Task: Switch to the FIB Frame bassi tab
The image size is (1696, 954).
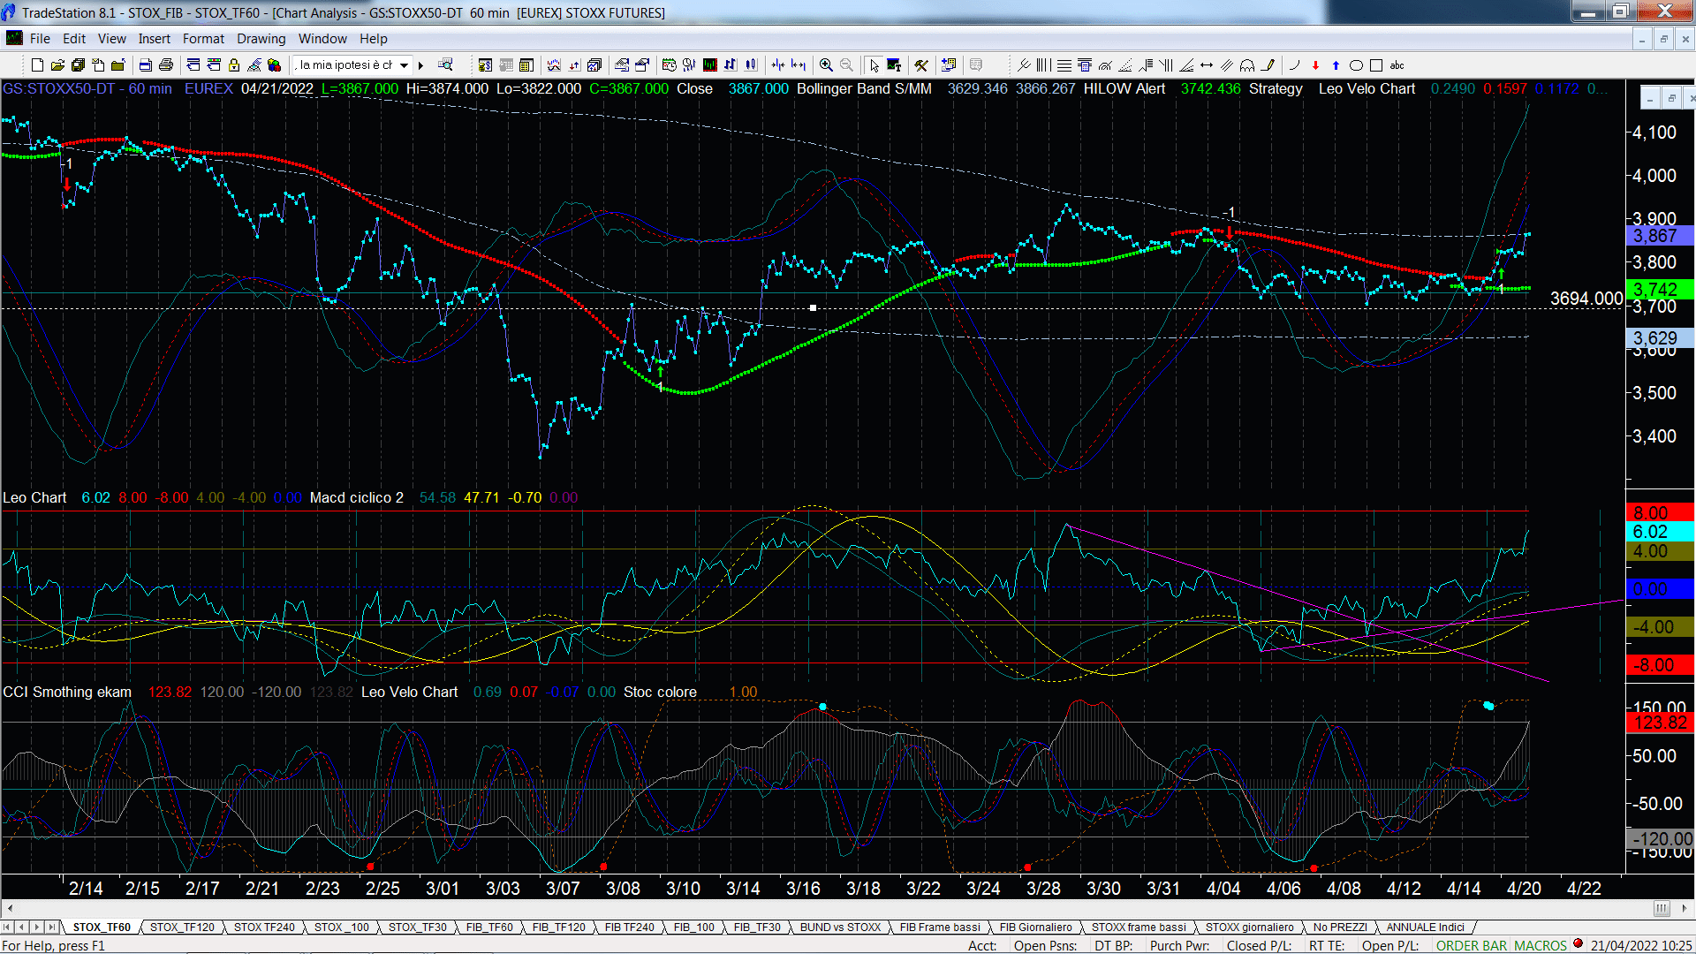Action: click(x=940, y=927)
